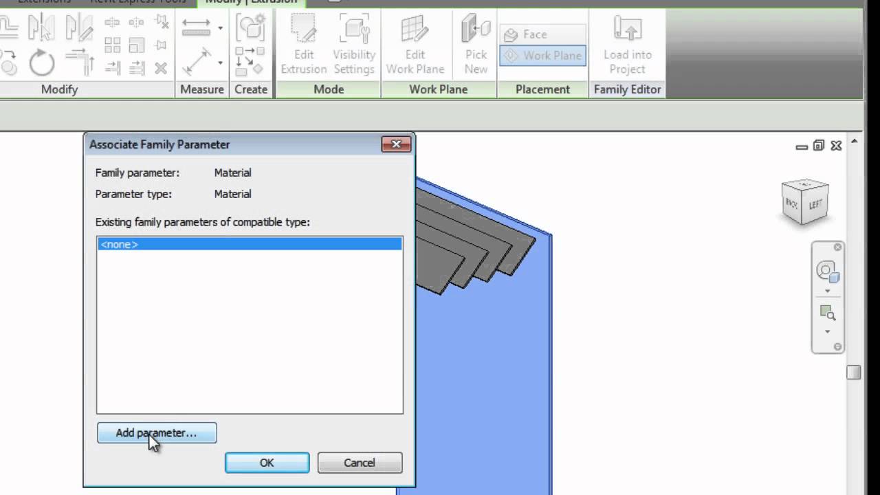This screenshot has width=880, height=495.
Task: Select <none> in existing parameters list
Action: 249,244
